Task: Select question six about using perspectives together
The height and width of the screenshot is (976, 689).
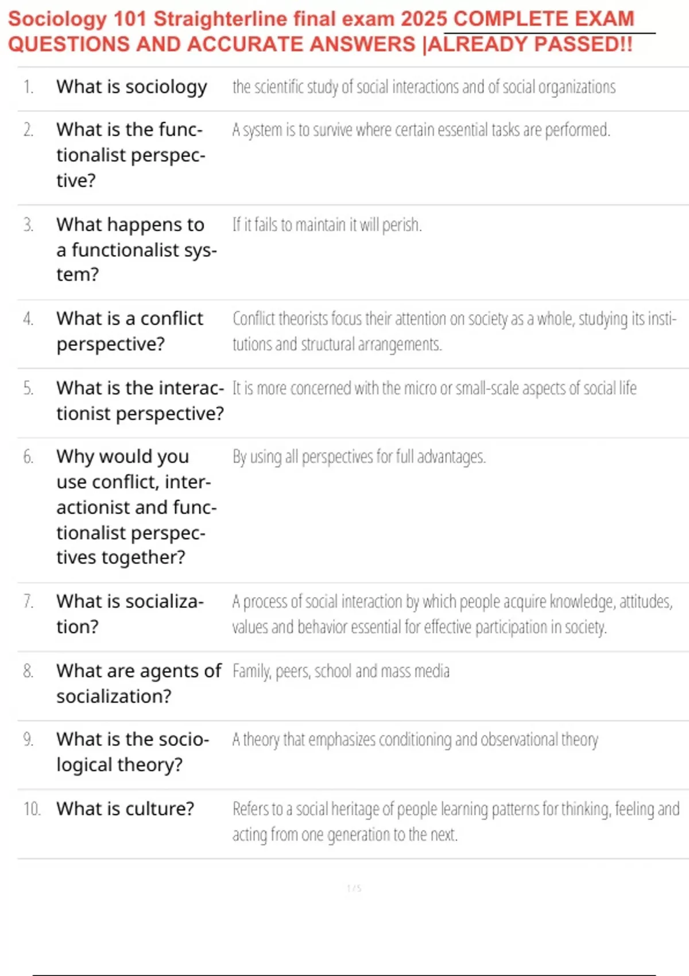Action: coord(137,507)
